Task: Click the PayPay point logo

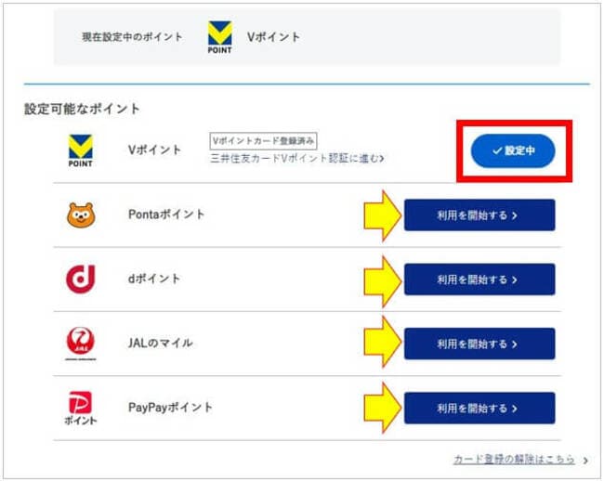Action: coord(81,408)
